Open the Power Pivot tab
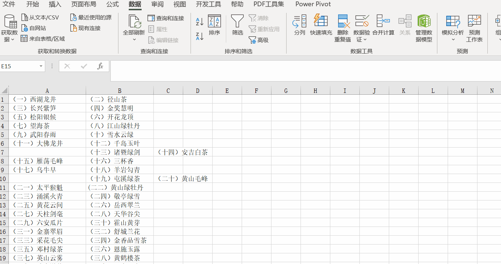 [313, 4]
